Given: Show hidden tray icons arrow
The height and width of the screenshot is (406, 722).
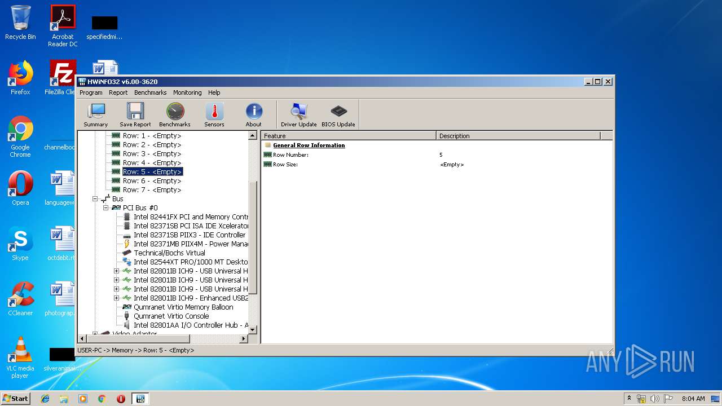Looking at the screenshot, I should pyautogui.click(x=629, y=399).
